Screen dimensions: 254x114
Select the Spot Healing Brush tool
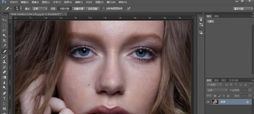pyautogui.click(x=4, y=51)
